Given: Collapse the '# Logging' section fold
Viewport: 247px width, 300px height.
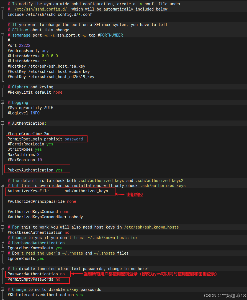Looking at the screenshot, I should tap(2, 102).
